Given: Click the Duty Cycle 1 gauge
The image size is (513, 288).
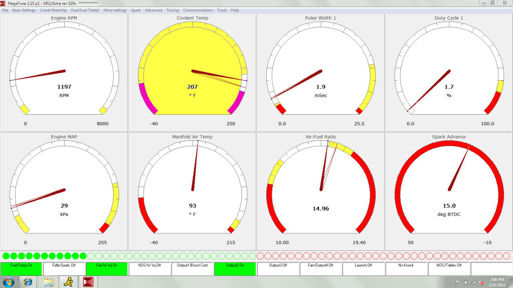Looking at the screenshot, I should (449, 73).
